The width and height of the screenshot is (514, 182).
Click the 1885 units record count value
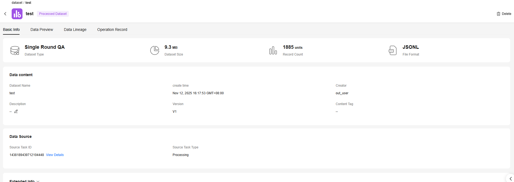pyautogui.click(x=292, y=47)
